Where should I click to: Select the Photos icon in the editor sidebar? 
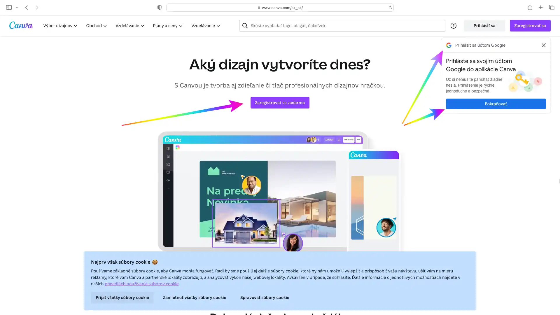pos(168,156)
